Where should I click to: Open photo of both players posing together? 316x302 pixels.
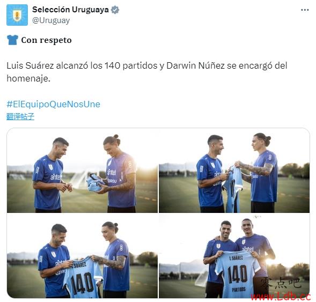pos(234,256)
